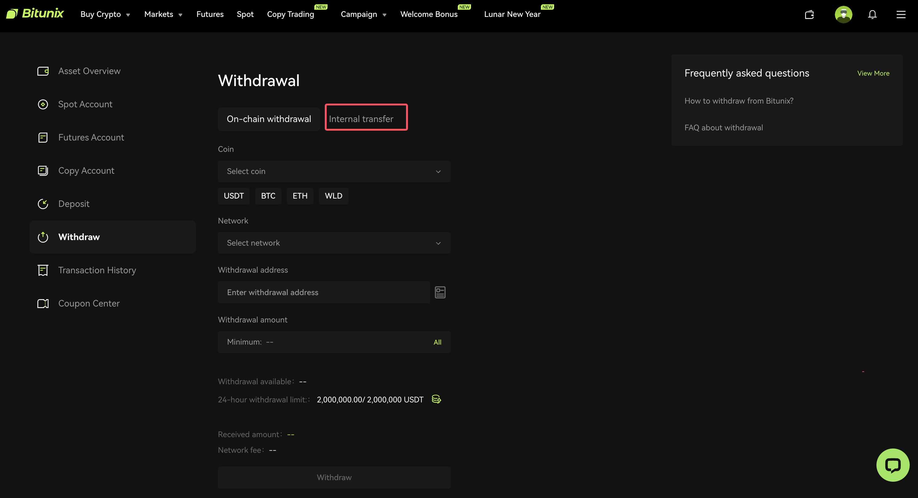The width and height of the screenshot is (918, 498).
Task: Open Welcome Bonus in top navigation
Action: pyautogui.click(x=429, y=14)
